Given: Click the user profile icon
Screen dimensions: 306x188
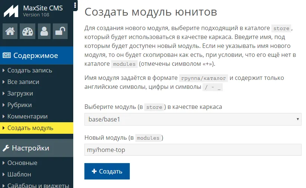Looking at the screenshot, I should click(45, 31).
